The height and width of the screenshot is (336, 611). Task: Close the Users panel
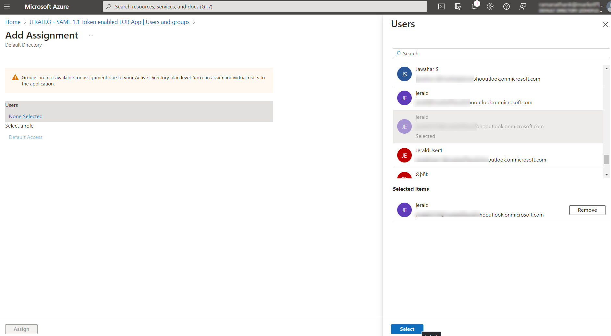(605, 25)
